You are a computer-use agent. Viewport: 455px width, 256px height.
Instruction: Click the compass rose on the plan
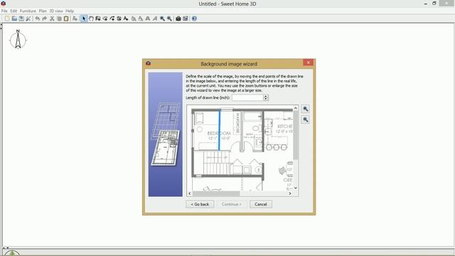pyautogui.click(x=18, y=40)
